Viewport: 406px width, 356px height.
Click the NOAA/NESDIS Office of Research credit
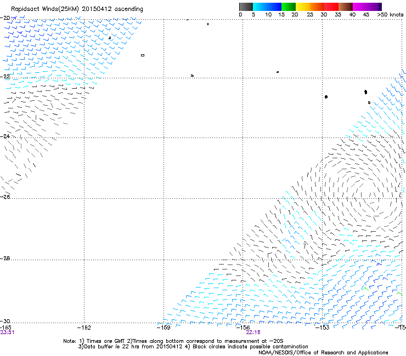(x=323, y=353)
